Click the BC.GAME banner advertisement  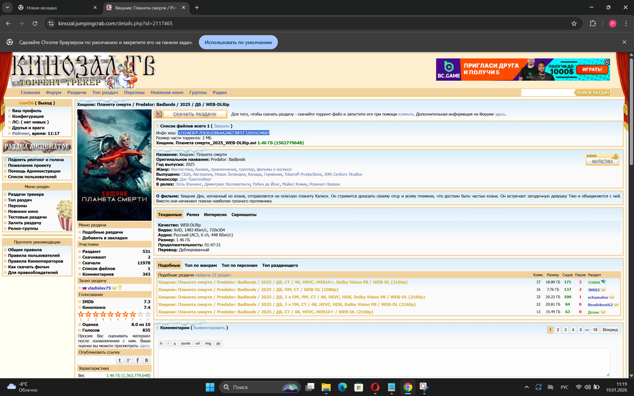tap(524, 69)
